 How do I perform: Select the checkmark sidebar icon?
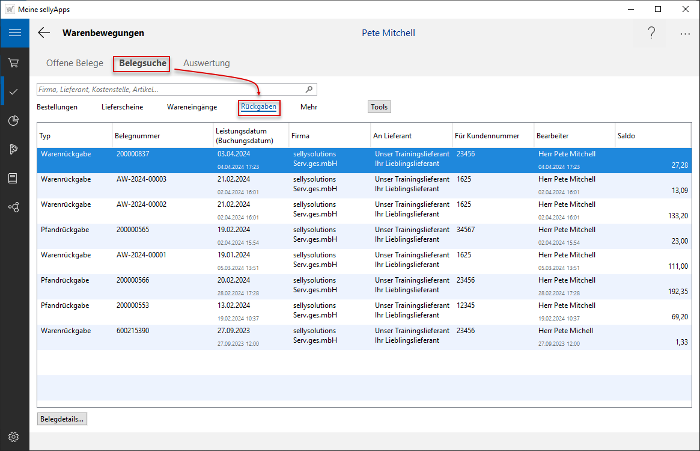click(14, 91)
